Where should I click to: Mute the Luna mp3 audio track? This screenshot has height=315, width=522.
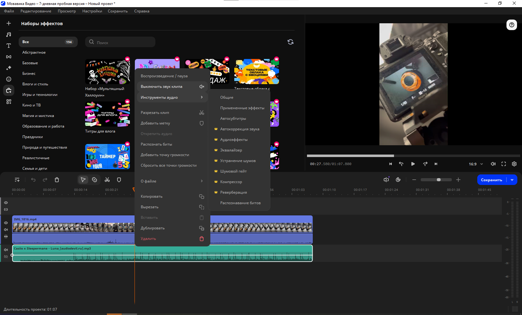coord(6,250)
